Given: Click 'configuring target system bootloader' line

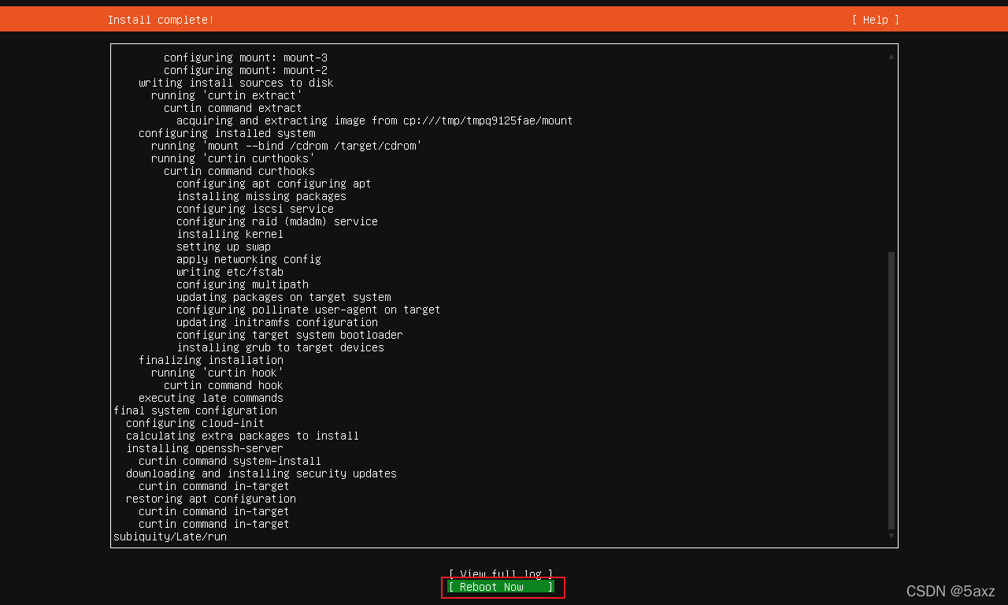Looking at the screenshot, I should click(290, 335).
